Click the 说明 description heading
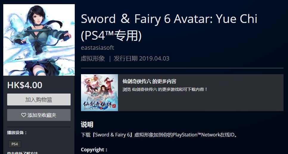Screen dimensions: 288x154 (87, 125)
